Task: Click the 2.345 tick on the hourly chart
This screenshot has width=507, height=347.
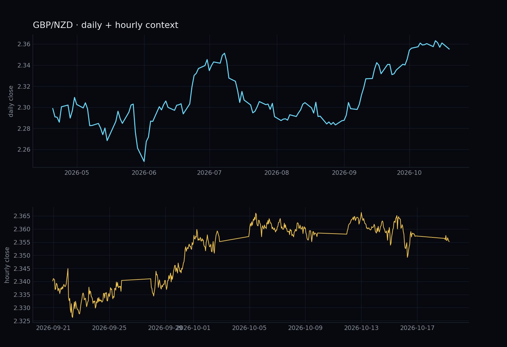Action: (22, 269)
